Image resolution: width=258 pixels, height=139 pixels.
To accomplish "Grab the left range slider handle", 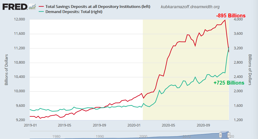I will click(x=220, y=135).
